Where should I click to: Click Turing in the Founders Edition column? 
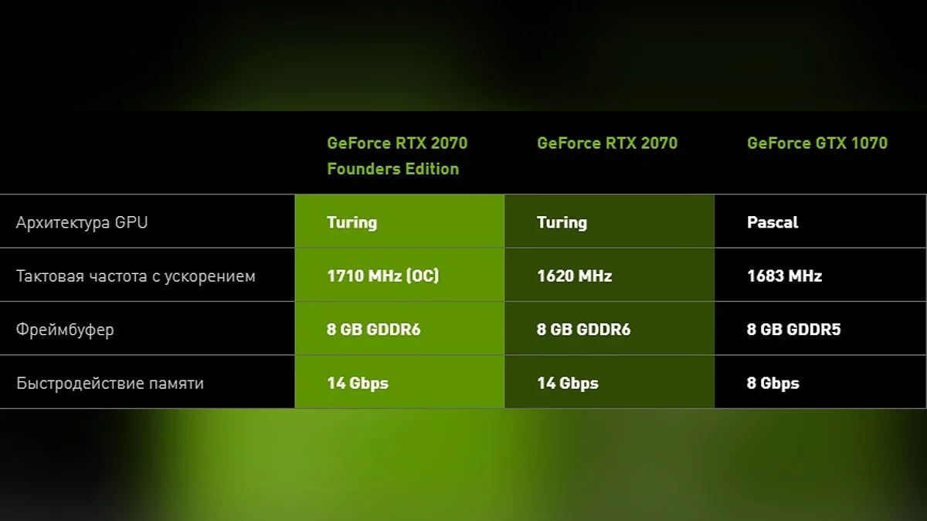(351, 222)
